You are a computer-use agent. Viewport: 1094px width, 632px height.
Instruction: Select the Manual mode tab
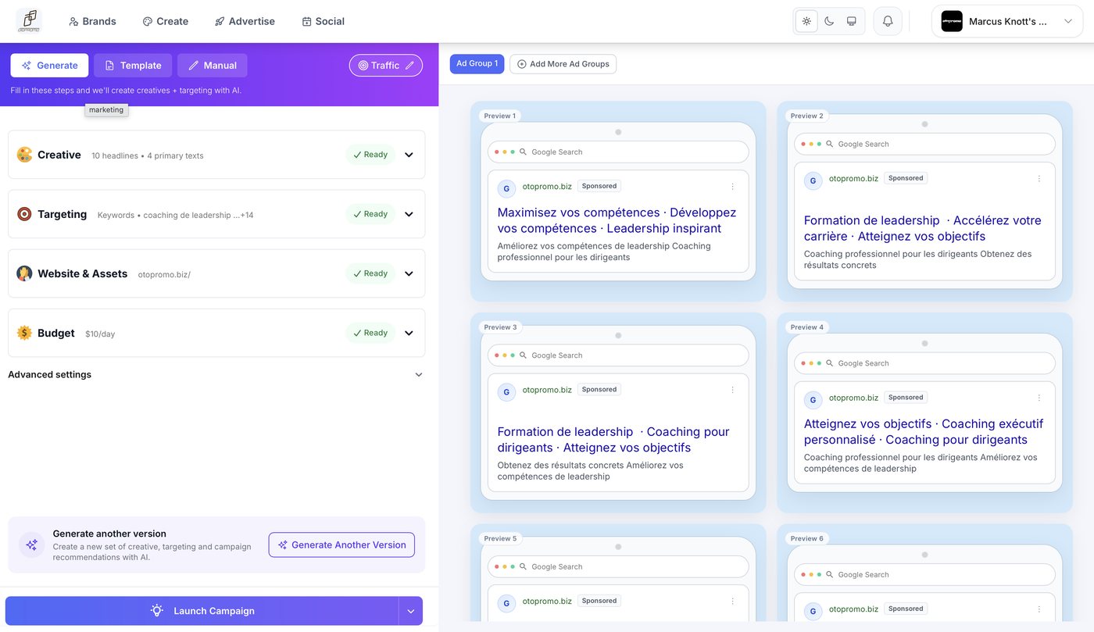click(x=213, y=66)
